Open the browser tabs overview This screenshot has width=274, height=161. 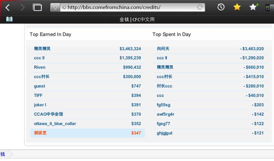tap(37, 7)
